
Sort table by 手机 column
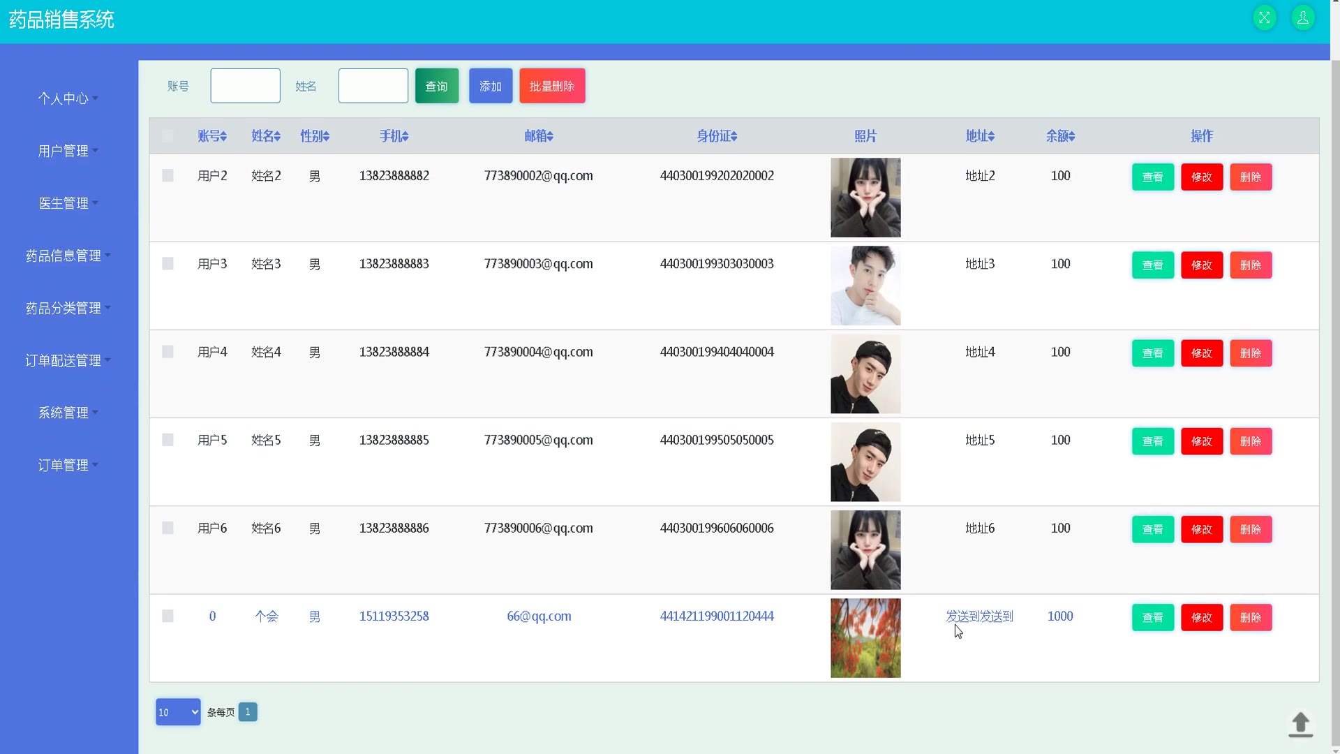394,136
